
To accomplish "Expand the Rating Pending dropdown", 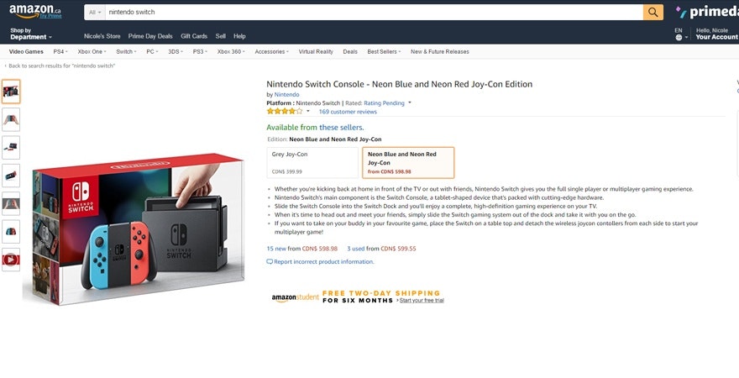I will [x=387, y=102].
